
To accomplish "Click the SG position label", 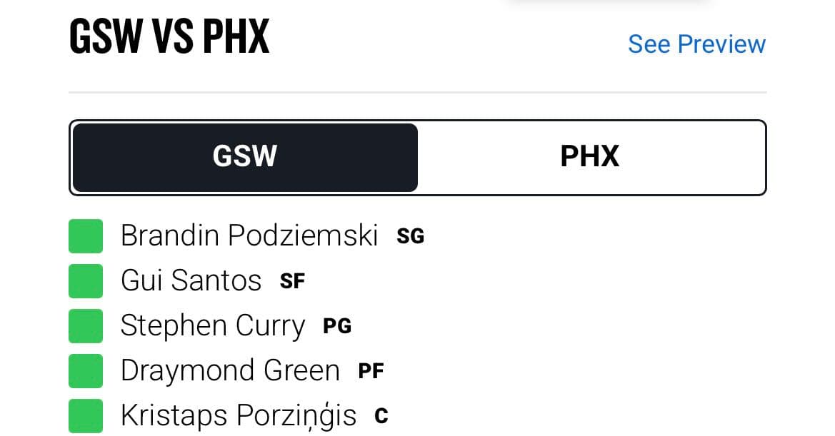I will click(411, 236).
